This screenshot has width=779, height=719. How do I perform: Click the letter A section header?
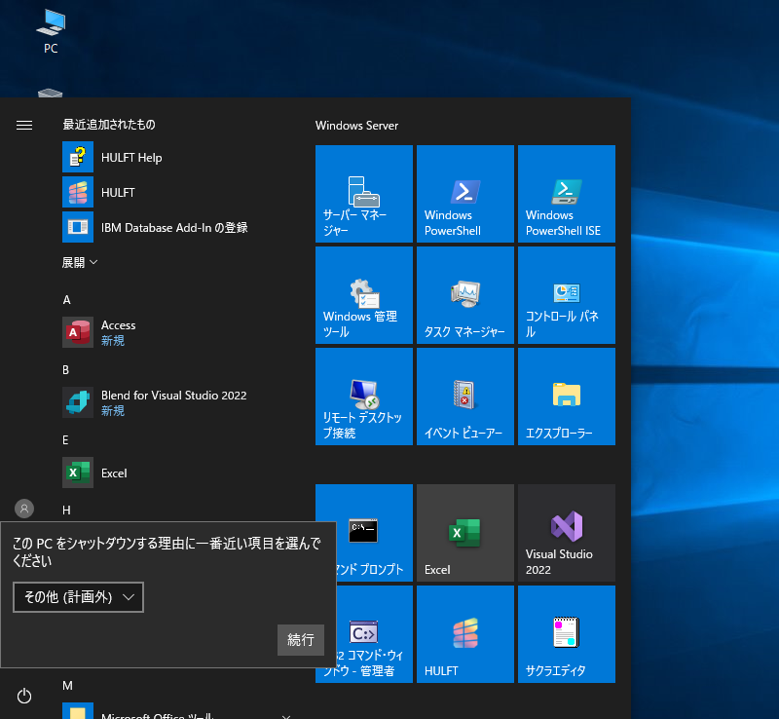tap(66, 300)
